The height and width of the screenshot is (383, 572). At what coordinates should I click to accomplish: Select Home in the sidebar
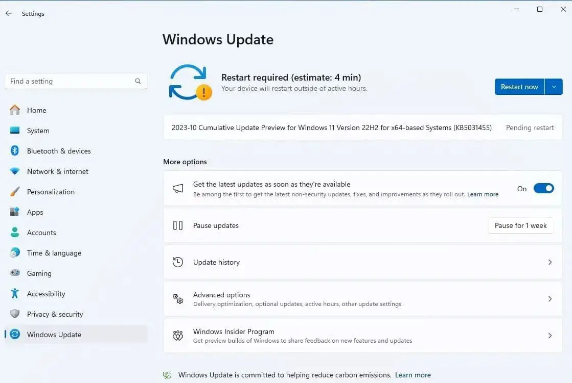coord(36,110)
